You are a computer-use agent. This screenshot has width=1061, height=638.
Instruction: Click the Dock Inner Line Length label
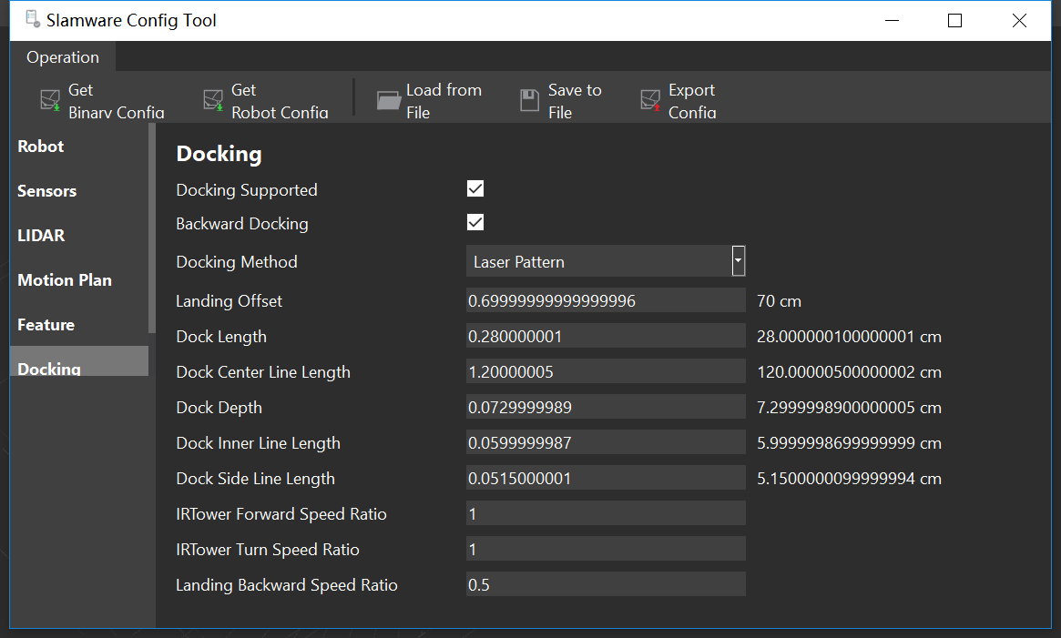click(x=258, y=443)
